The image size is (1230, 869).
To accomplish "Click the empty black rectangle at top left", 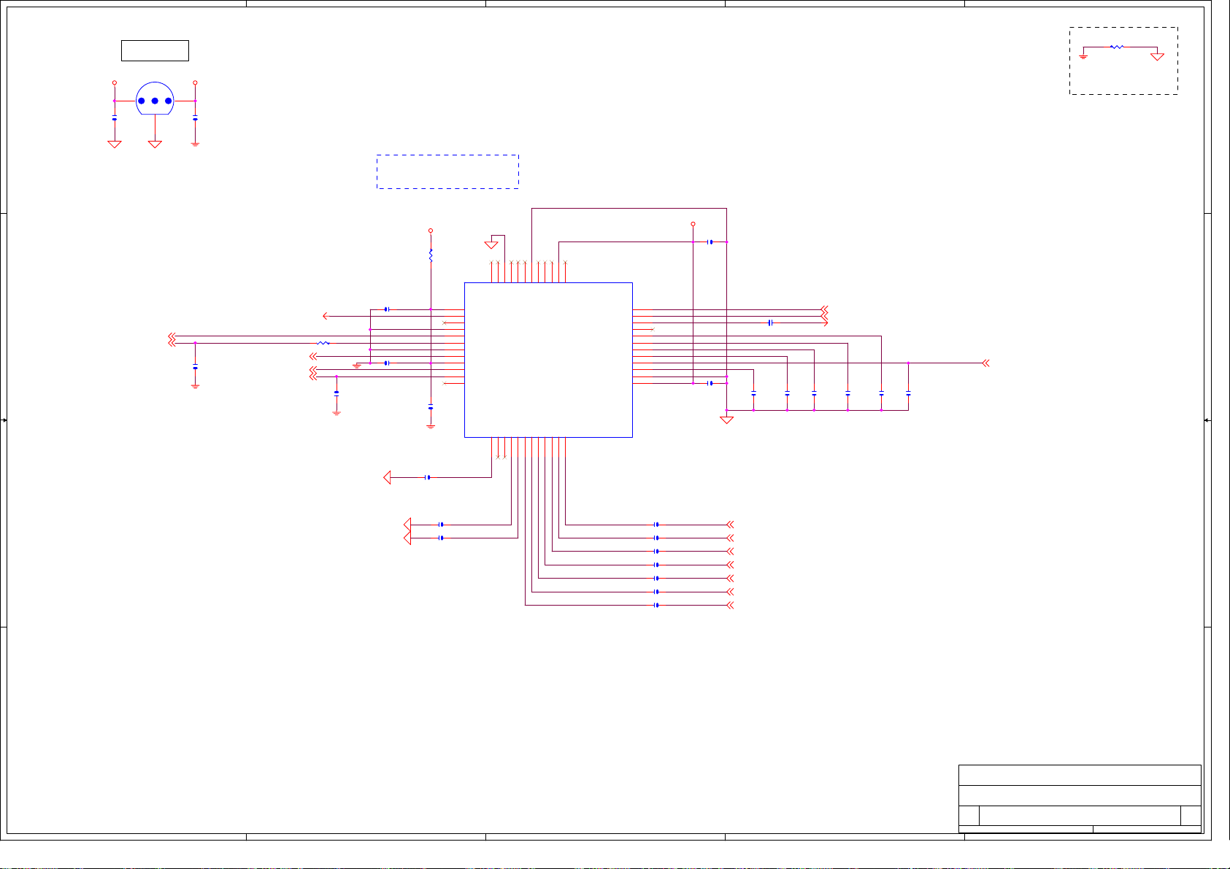I will point(155,50).
